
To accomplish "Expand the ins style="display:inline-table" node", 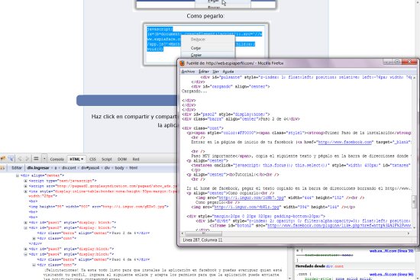I will tap(26, 191).
